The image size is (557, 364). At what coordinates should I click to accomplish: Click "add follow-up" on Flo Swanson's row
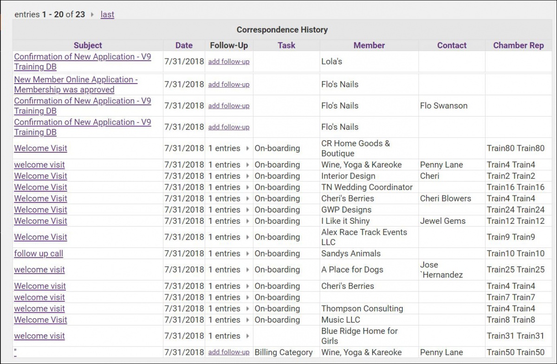coord(228,106)
